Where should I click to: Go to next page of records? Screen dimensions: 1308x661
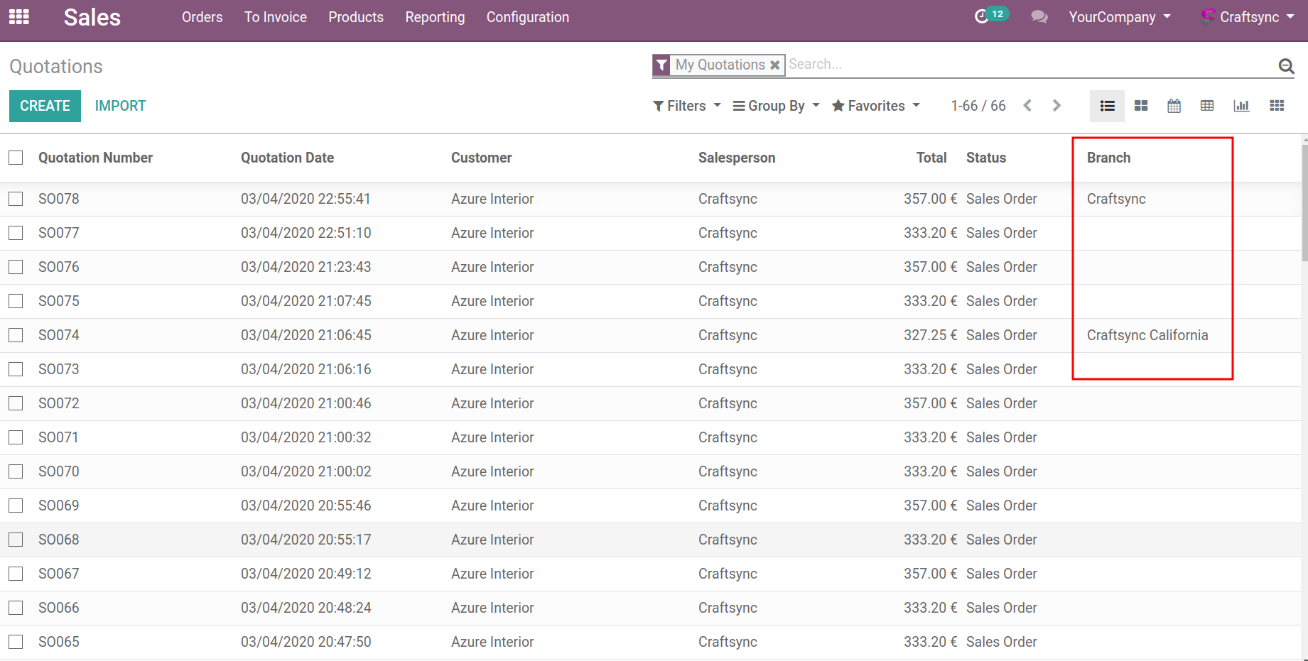[x=1056, y=106]
